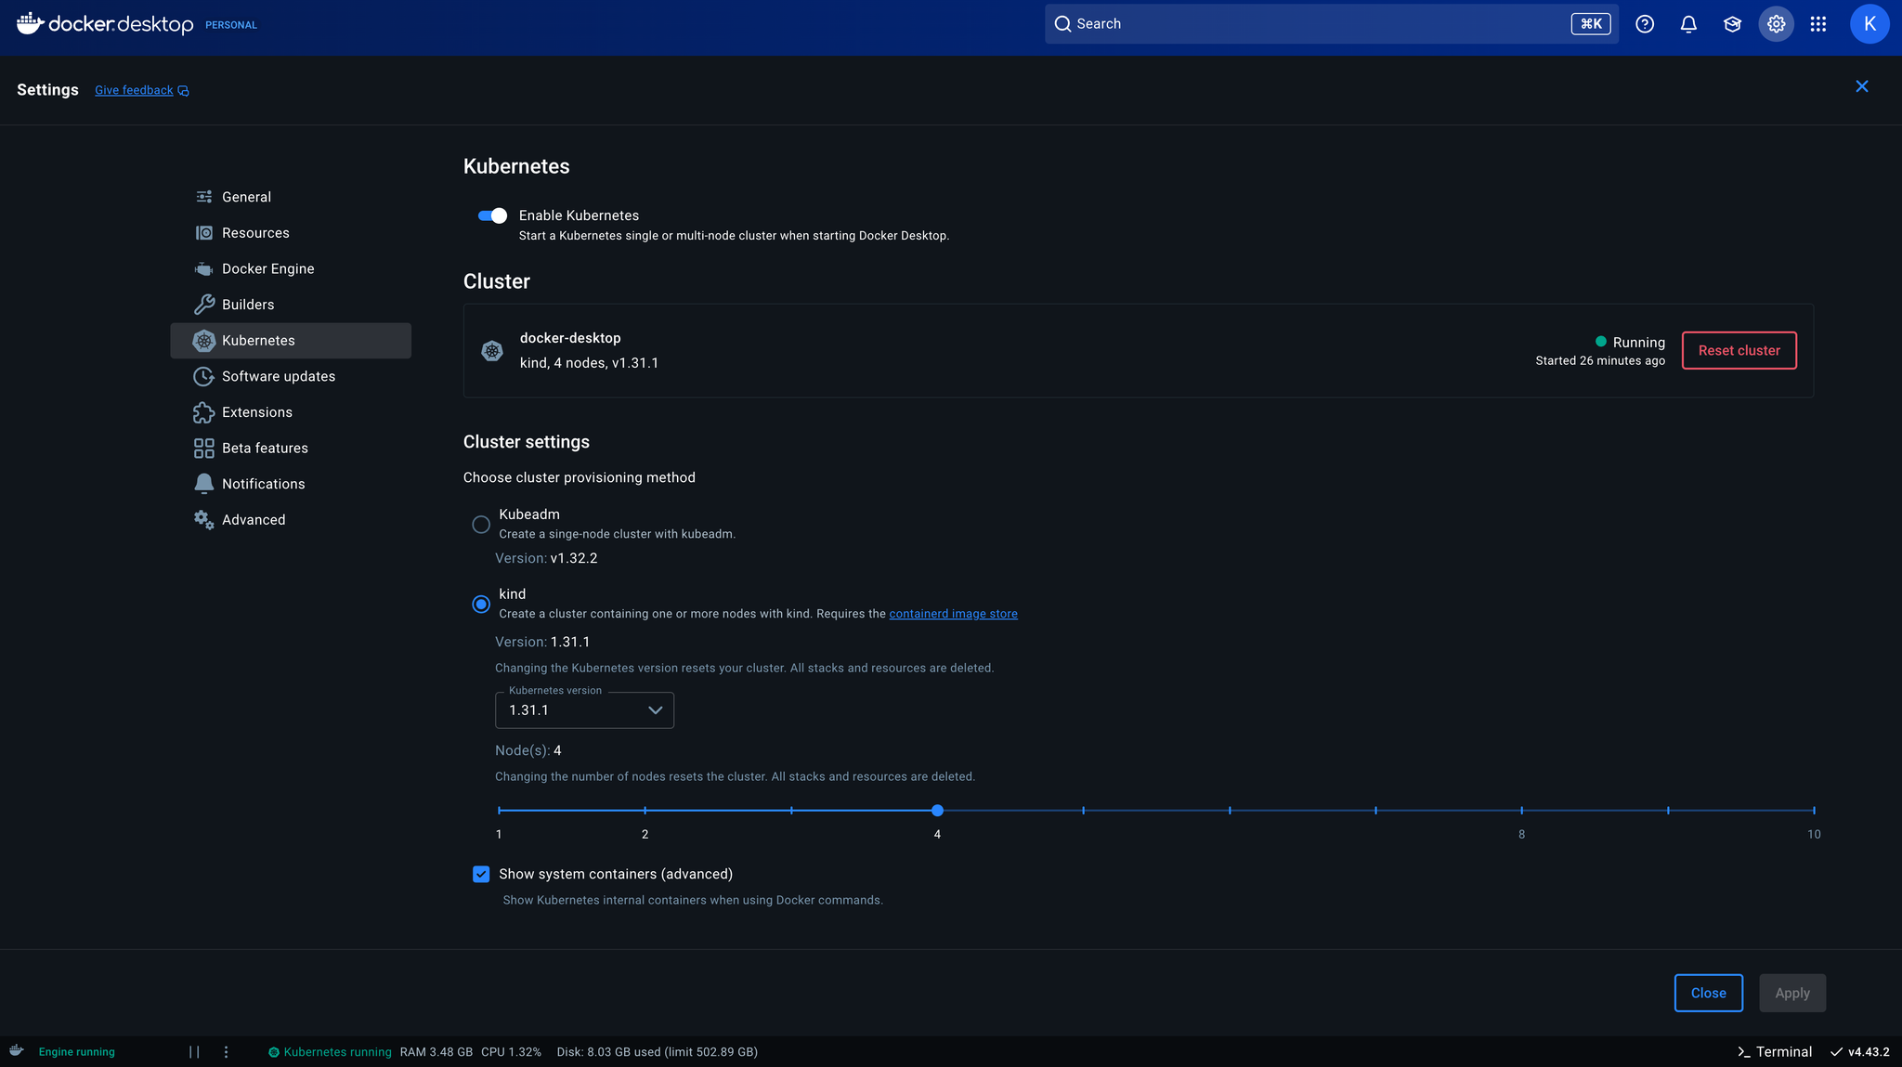The image size is (1902, 1067).
Task: Click the checkmark icon next to v4.43.2
Action: pyautogui.click(x=1836, y=1052)
